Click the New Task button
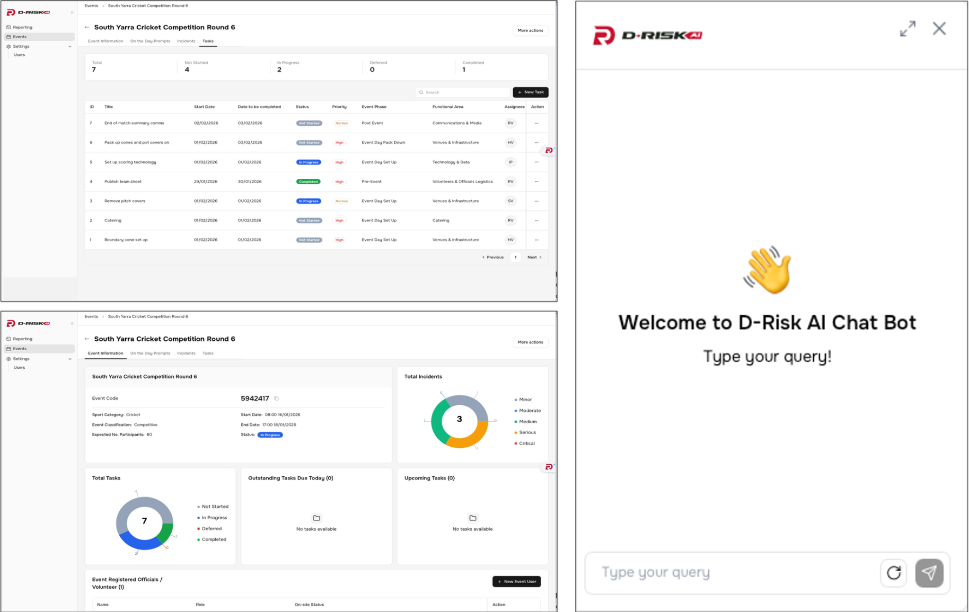969x612 pixels. 530,92
